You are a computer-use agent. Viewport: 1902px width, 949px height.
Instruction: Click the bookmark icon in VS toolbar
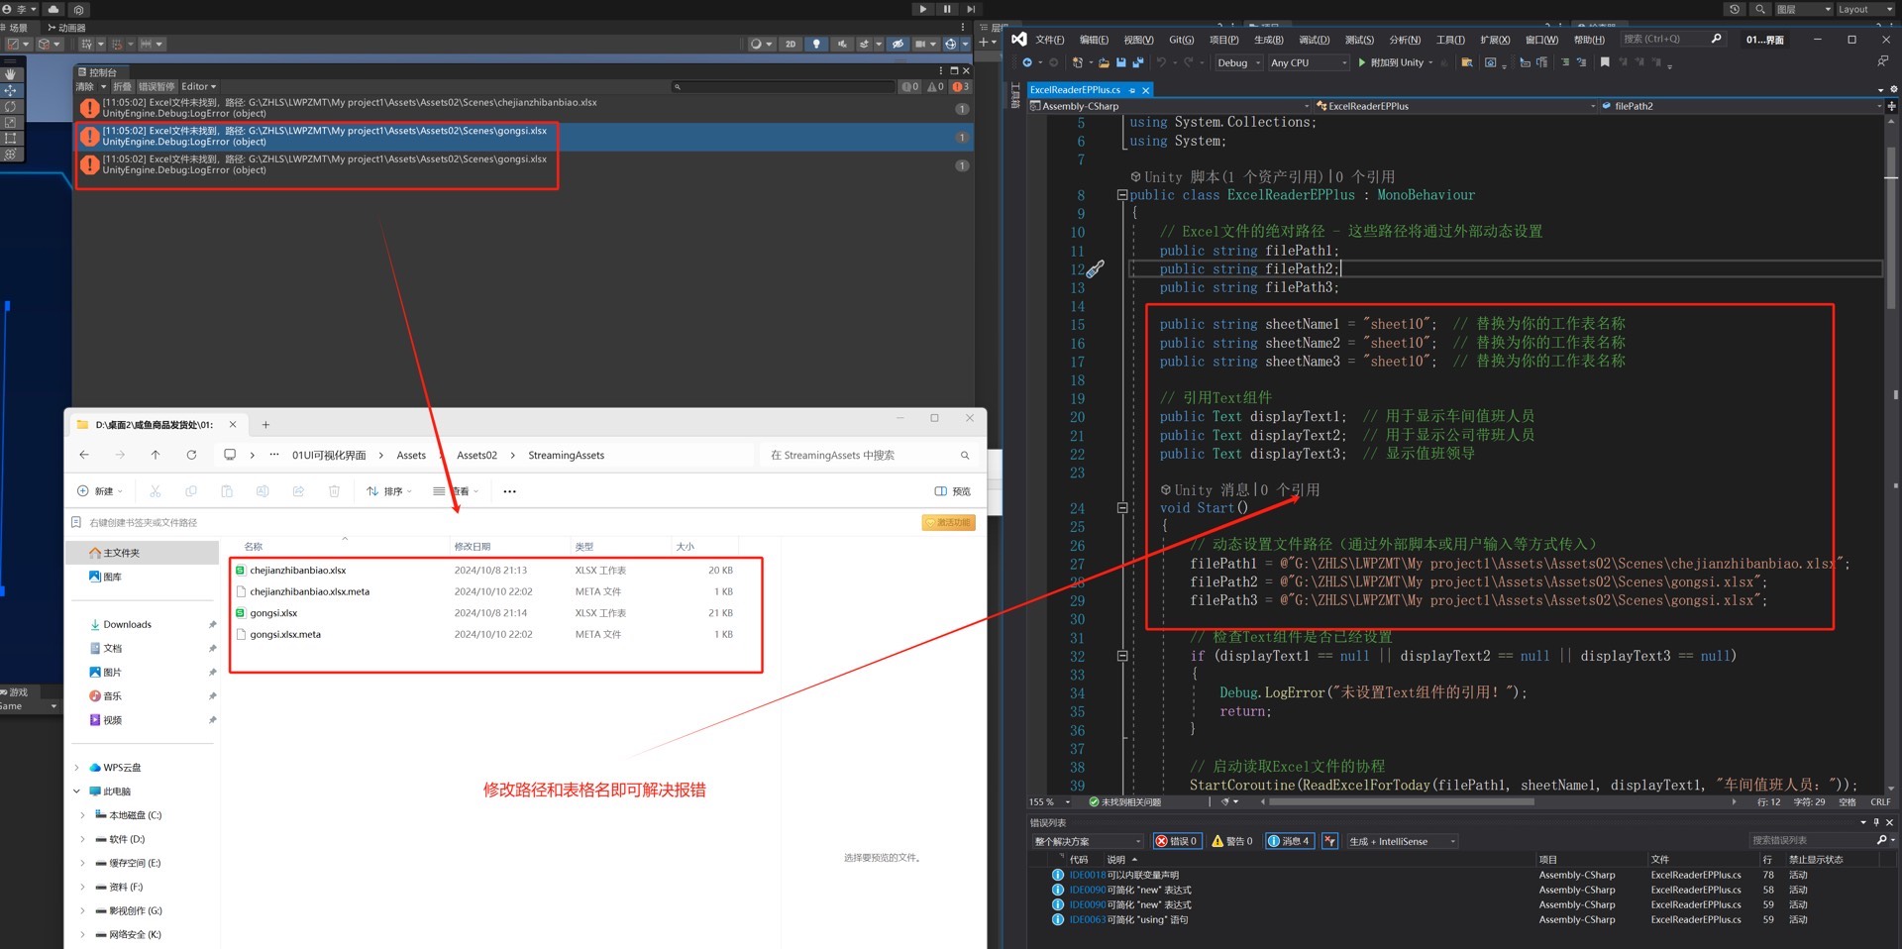1605,62
